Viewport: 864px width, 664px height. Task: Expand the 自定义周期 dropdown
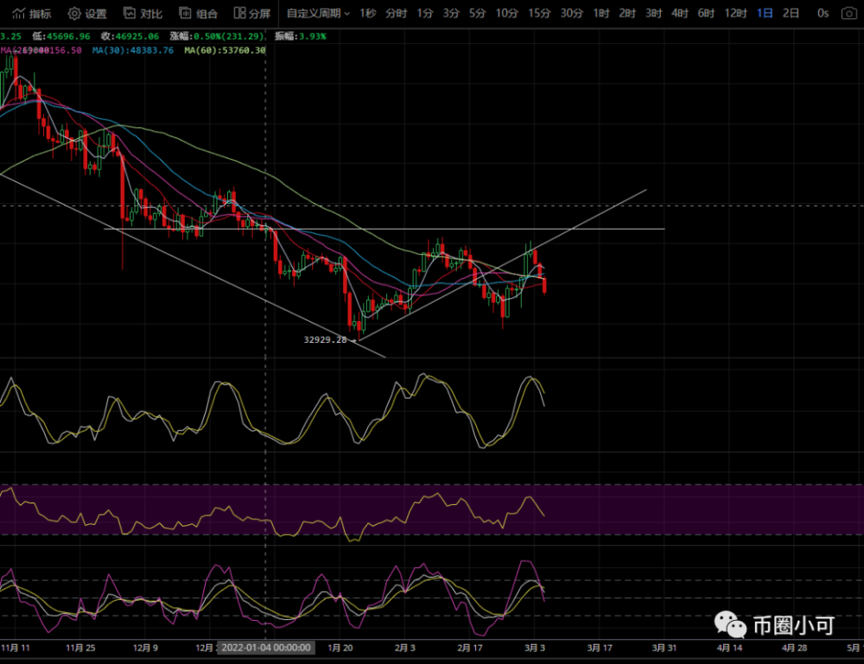(x=318, y=13)
